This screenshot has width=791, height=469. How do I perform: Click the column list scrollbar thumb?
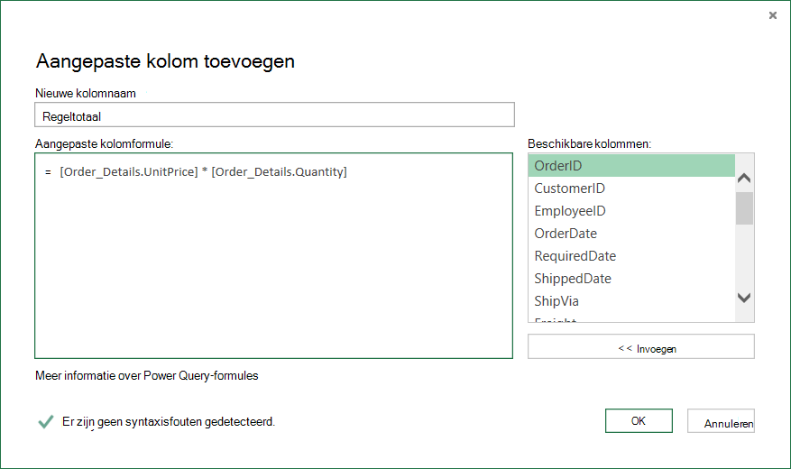coord(744,207)
